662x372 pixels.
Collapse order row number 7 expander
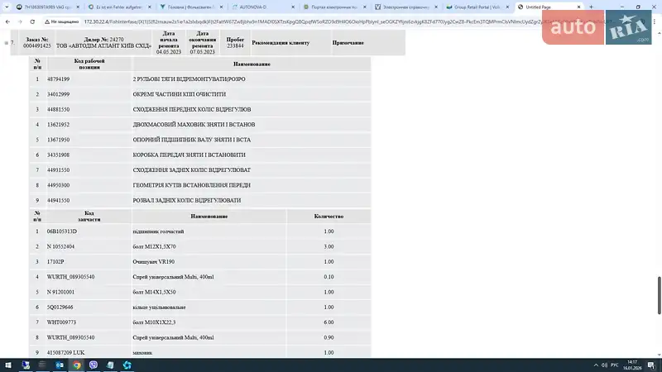click(x=7, y=43)
